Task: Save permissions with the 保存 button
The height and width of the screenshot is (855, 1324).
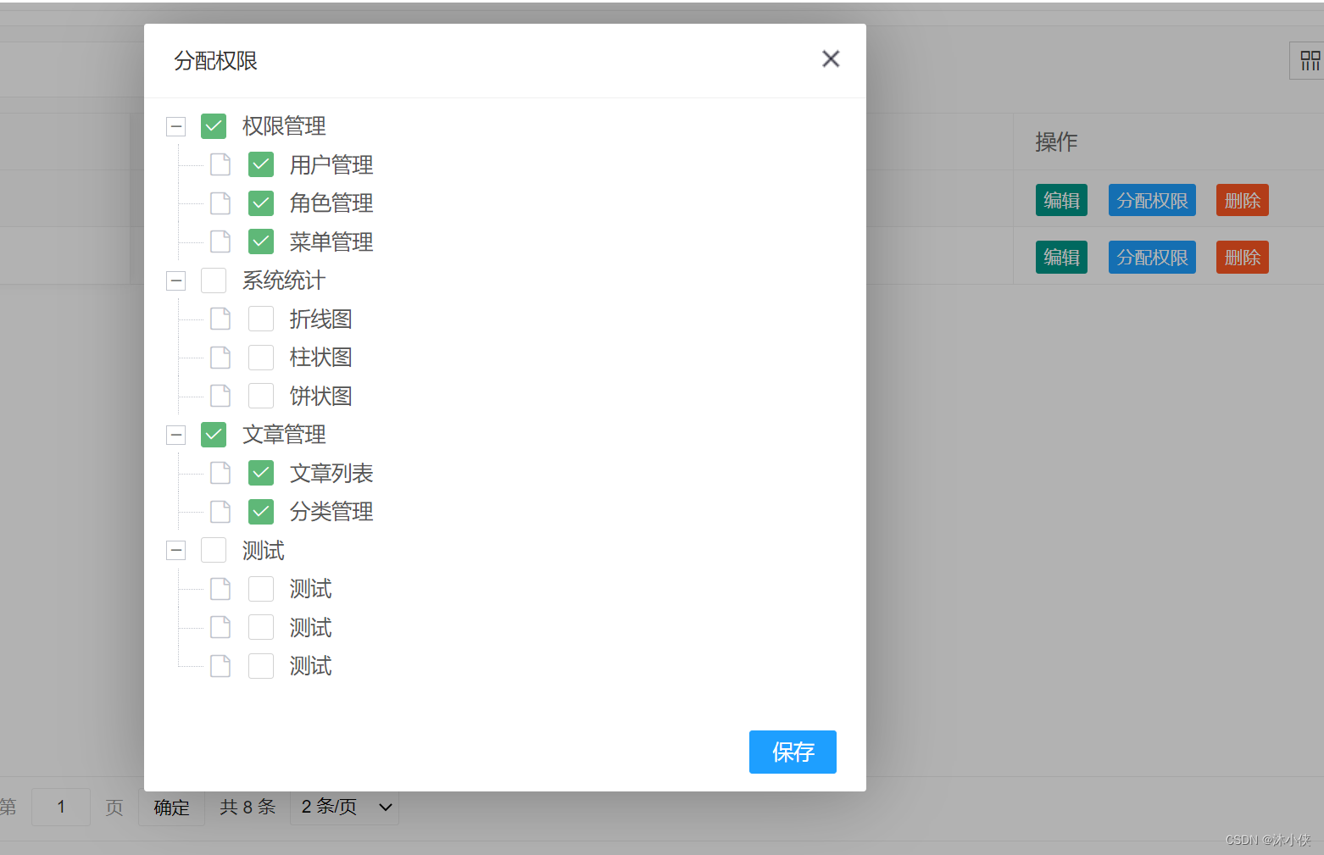Action: click(793, 752)
